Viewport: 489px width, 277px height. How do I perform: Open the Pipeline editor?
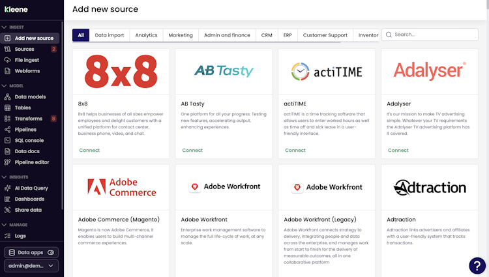click(x=32, y=162)
